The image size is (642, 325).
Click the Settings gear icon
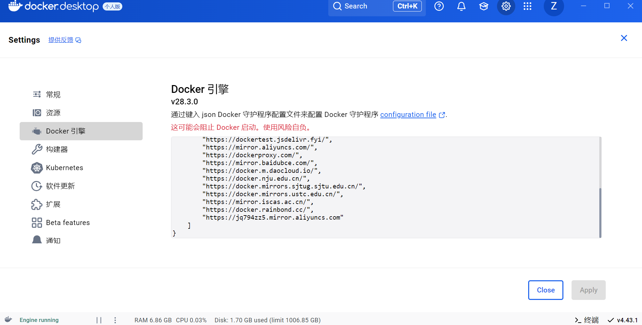(x=506, y=6)
